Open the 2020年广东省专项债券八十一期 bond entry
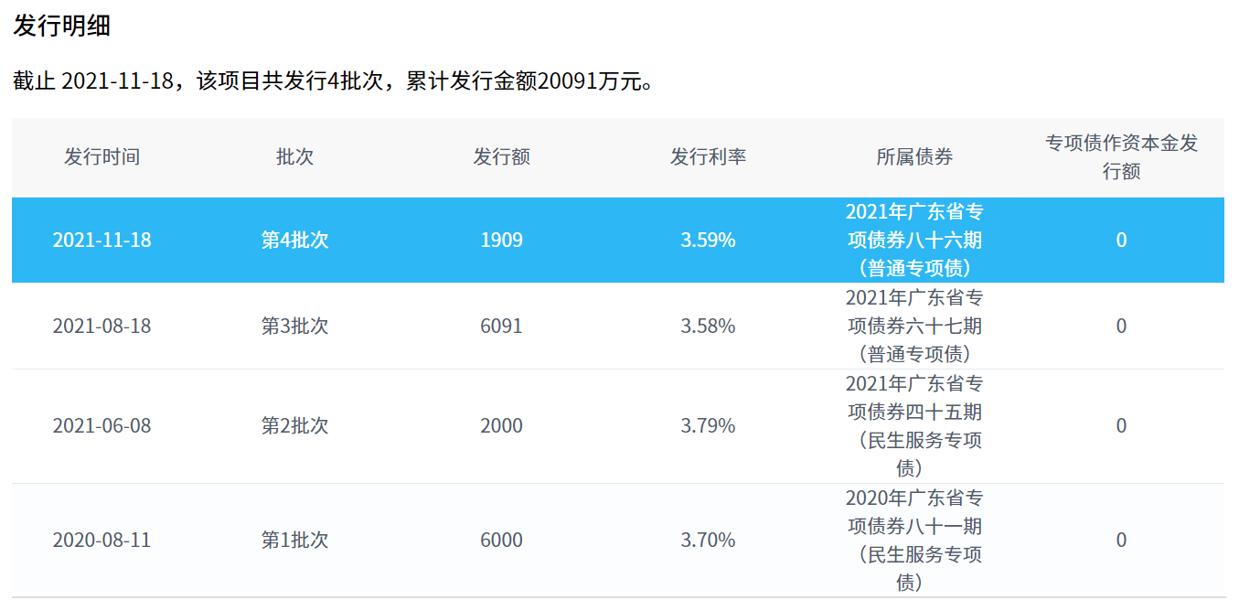The image size is (1239, 600). tap(913, 540)
